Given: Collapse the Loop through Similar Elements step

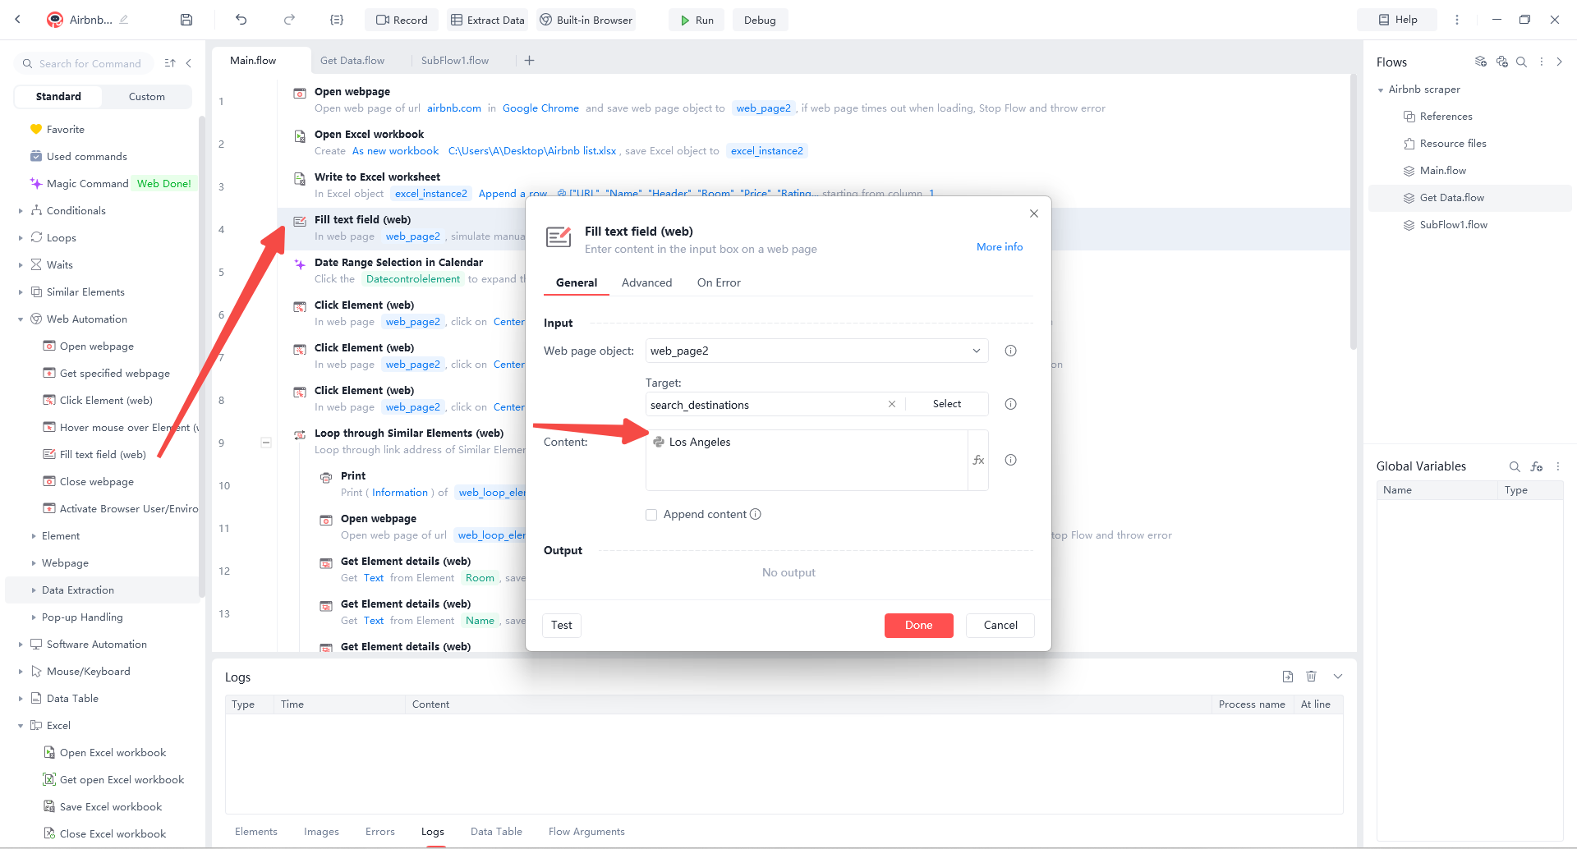Looking at the screenshot, I should click(x=266, y=442).
